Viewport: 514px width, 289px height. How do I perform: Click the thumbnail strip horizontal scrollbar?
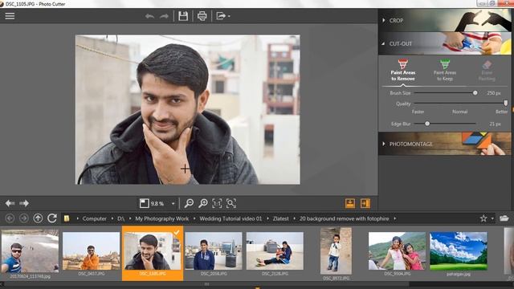(x=206, y=284)
